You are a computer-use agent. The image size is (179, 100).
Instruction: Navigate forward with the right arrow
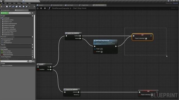point(45,8)
